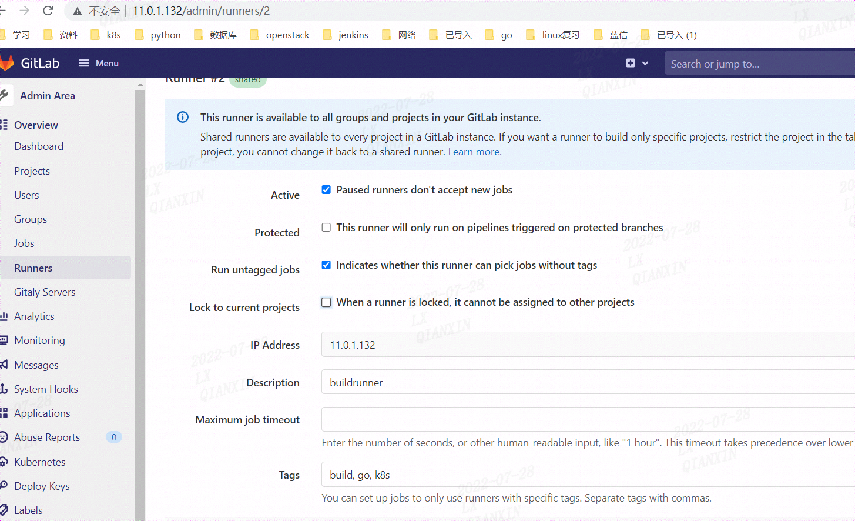Image resolution: width=855 pixels, height=521 pixels.
Task: Open the Overview section
Action: (x=36, y=125)
